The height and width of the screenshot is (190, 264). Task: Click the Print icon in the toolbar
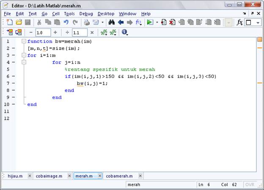pos(87,22)
